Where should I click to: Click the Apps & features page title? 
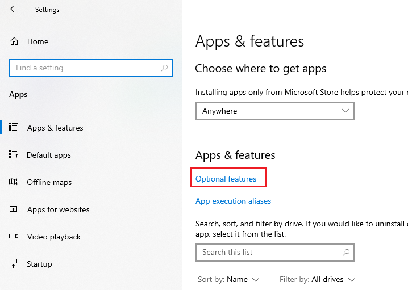(x=250, y=41)
